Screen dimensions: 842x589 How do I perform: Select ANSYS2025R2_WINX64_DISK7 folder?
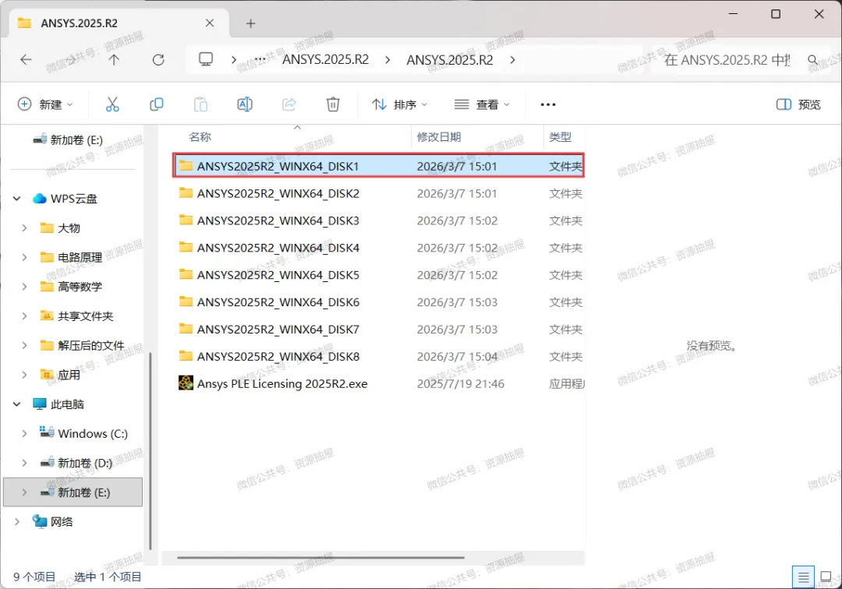379,329
